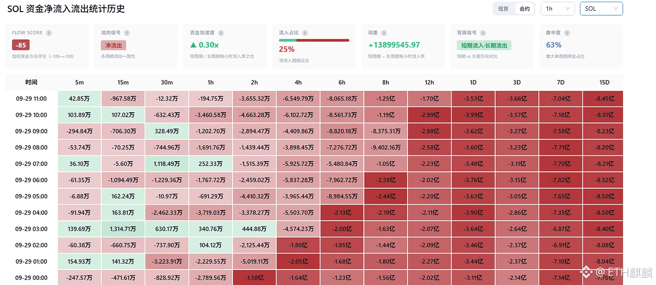Open the 1h interval dropdown
The height and width of the screenshot is (285, 656).
click(558, 9)
